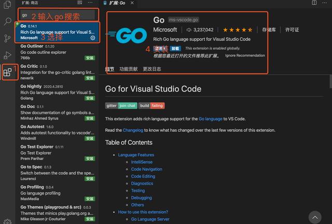The height and width of the screenshot is (224, 332).
Task: Click Ignore Recommendation
Action: point(245,55)
